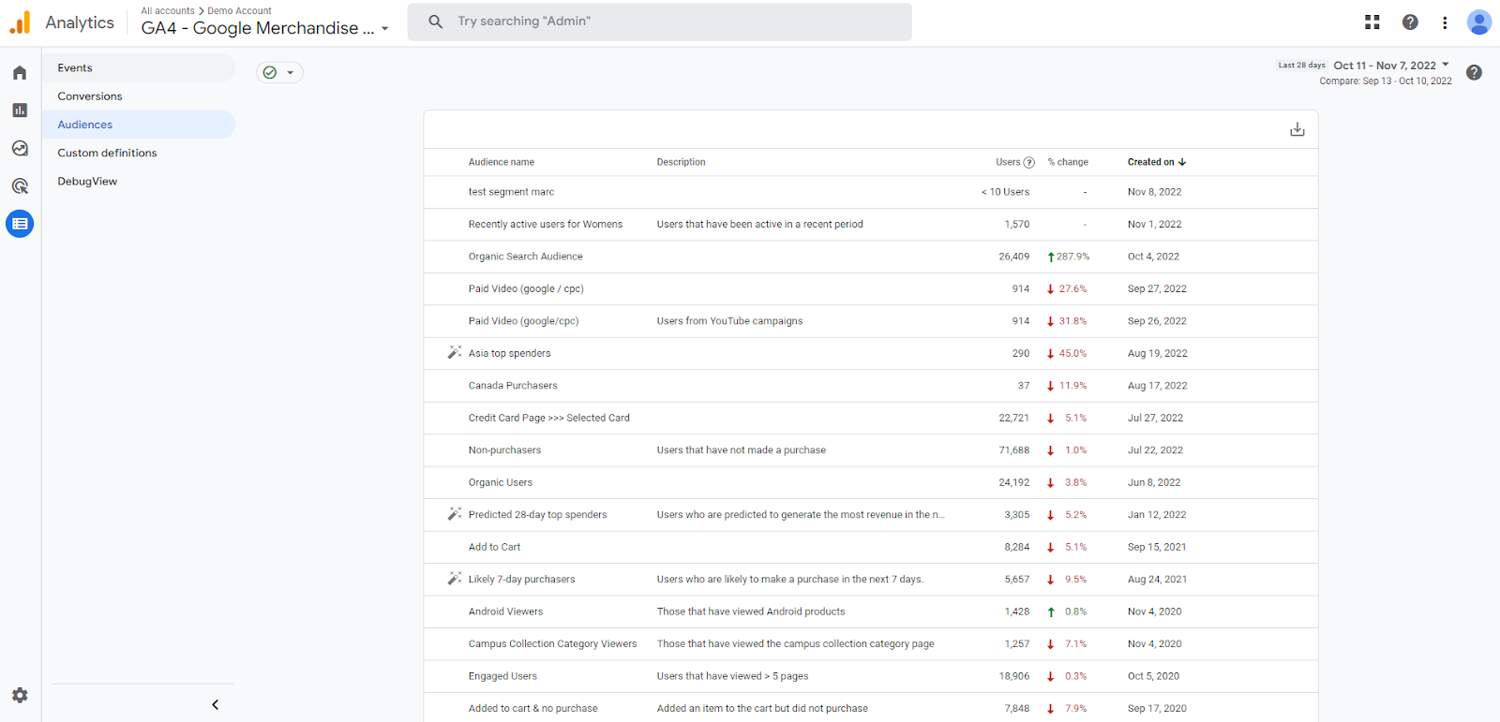
Task: Download the audiences table via export icon
Action: point(1297,129)
